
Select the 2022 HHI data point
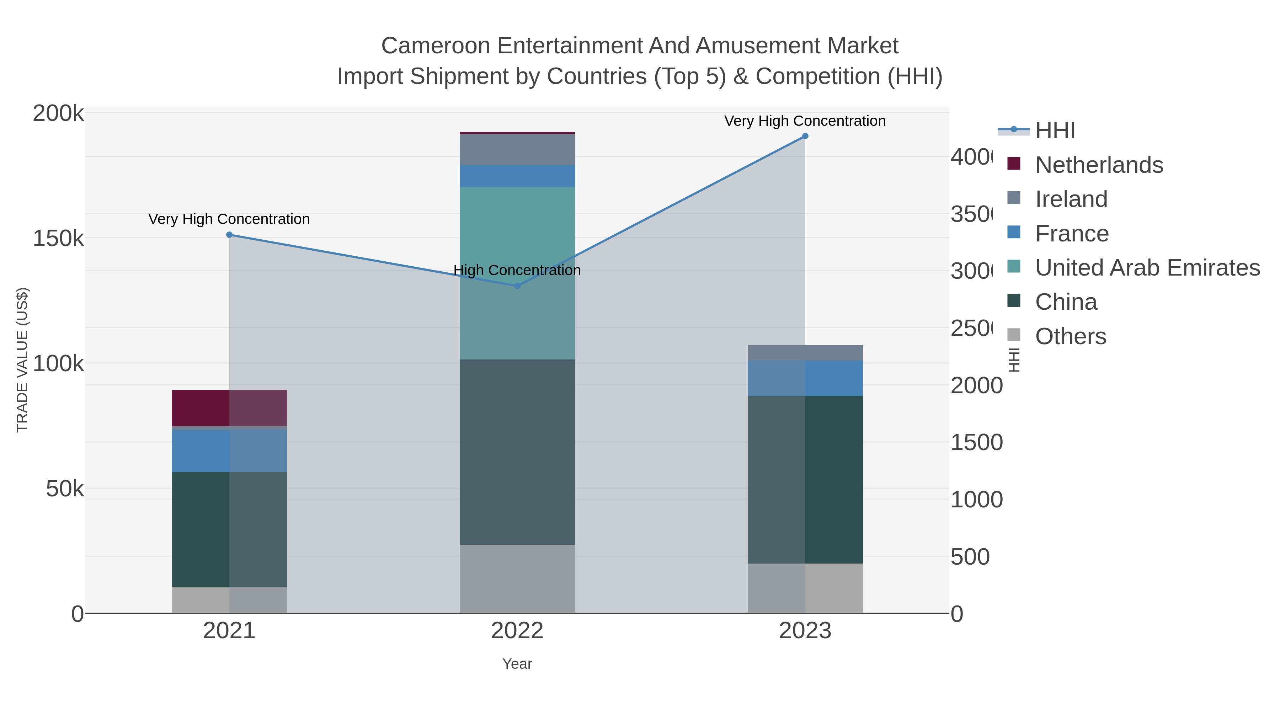click(x=517, y=286)
